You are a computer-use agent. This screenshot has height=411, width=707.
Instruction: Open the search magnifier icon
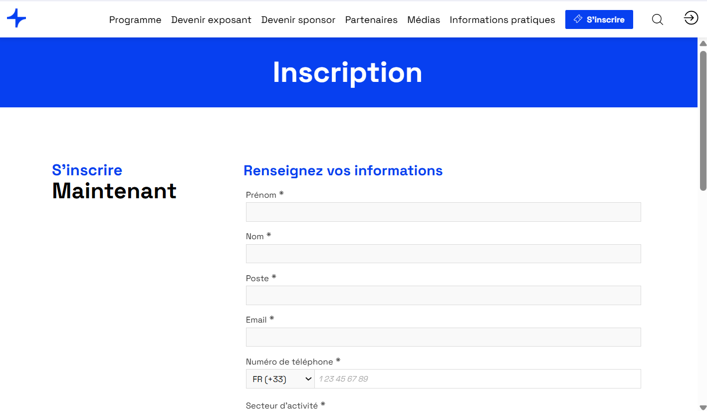pos(658,19)
